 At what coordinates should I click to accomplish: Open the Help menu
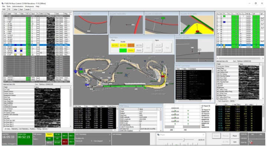pyautogui.click(x=37, y=6)
